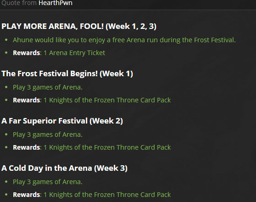
Task: Click the Week 1 Frozen Throne Card Pack reward
Action: [x=107, y=100]
